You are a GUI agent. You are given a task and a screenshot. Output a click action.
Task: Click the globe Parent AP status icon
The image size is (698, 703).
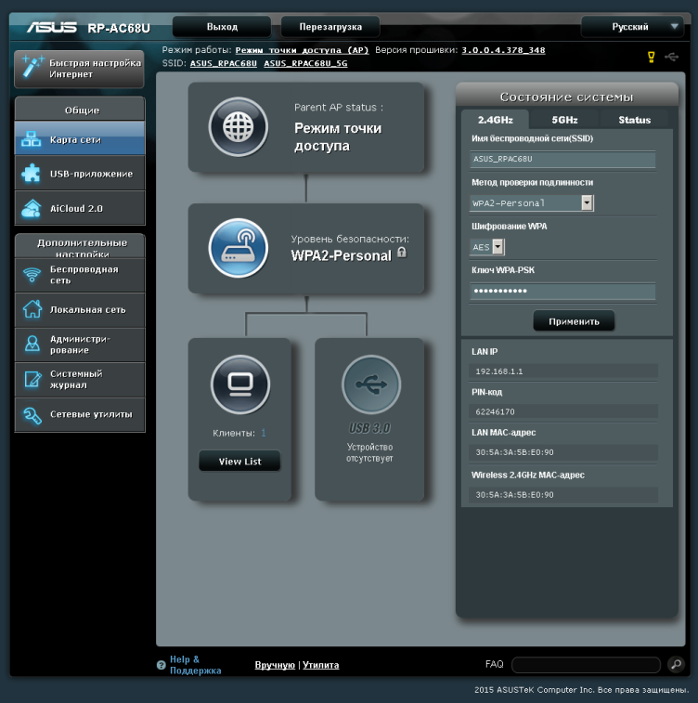239,126
